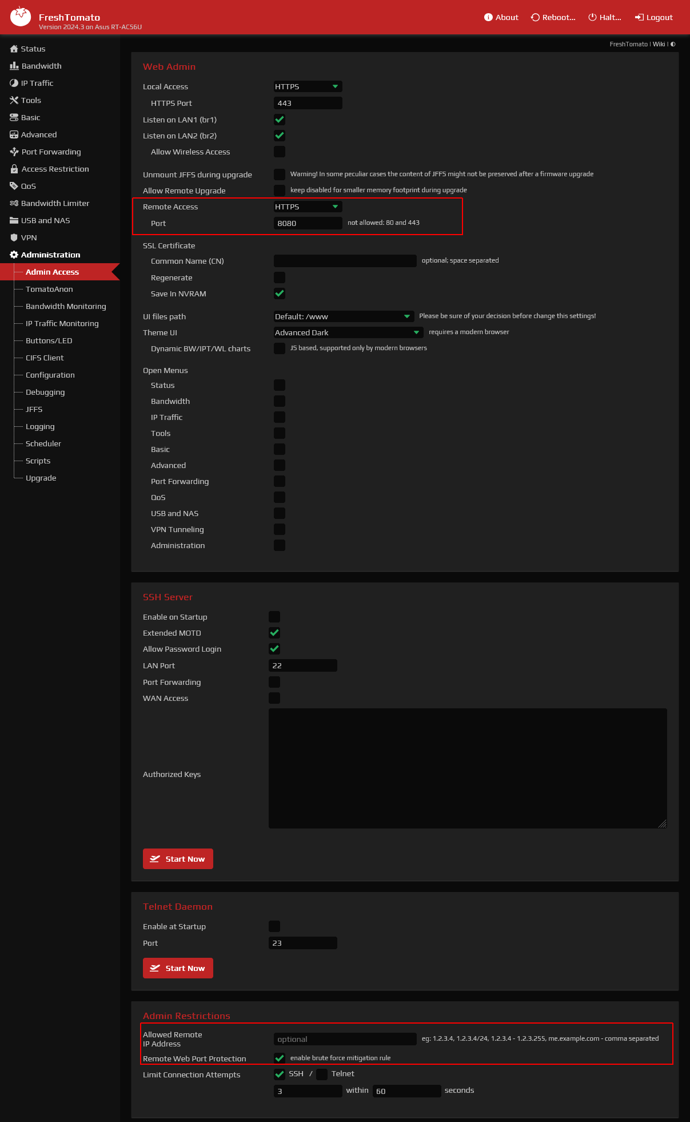
Task: Check SSH Enable on Startup
Action: 274,617
